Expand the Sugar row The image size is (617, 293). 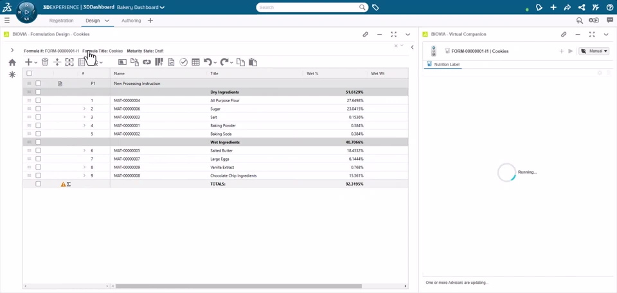(x=84, y=109)
